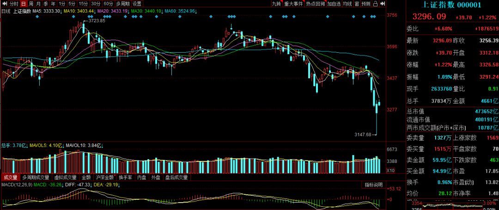The width and height of the screenshot is (499, 210).
Task: Select the 季 quarterly period tab
Action: coord(45,4)
